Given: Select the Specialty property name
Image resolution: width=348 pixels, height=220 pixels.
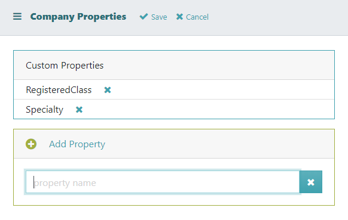Looking at the screenshot, I should [x=44, y=110].
